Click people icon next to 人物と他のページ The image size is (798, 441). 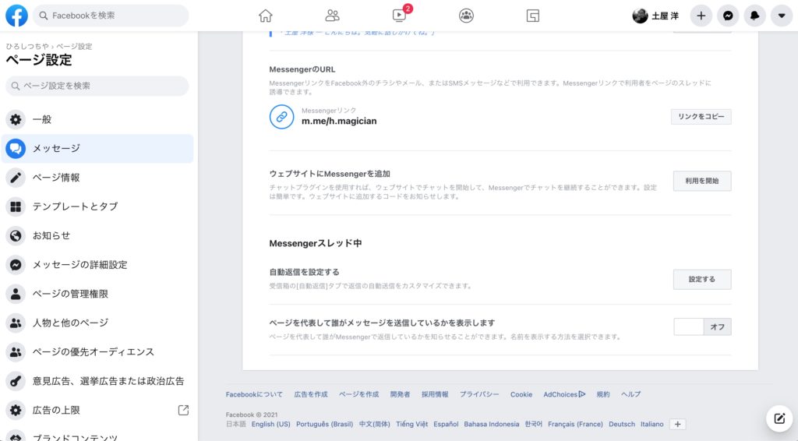coord(16,323)
